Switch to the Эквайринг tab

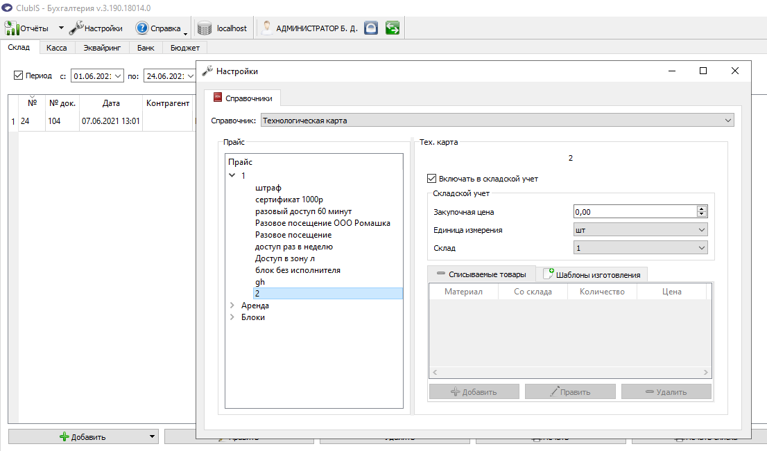[102, 47]
